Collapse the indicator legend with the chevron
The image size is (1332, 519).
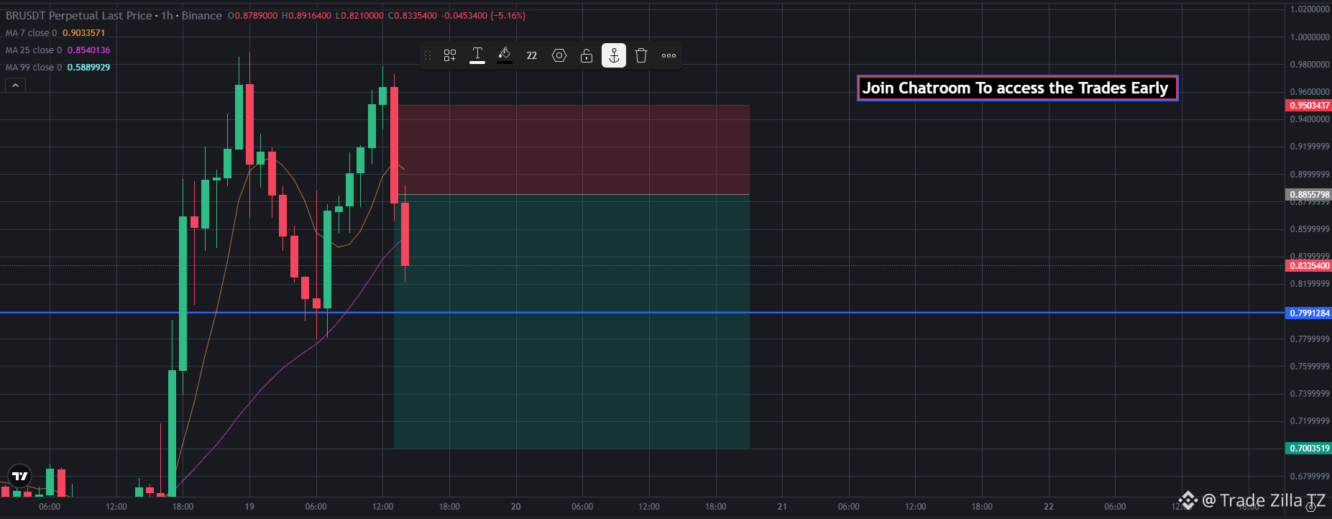[x=15, y=85]
